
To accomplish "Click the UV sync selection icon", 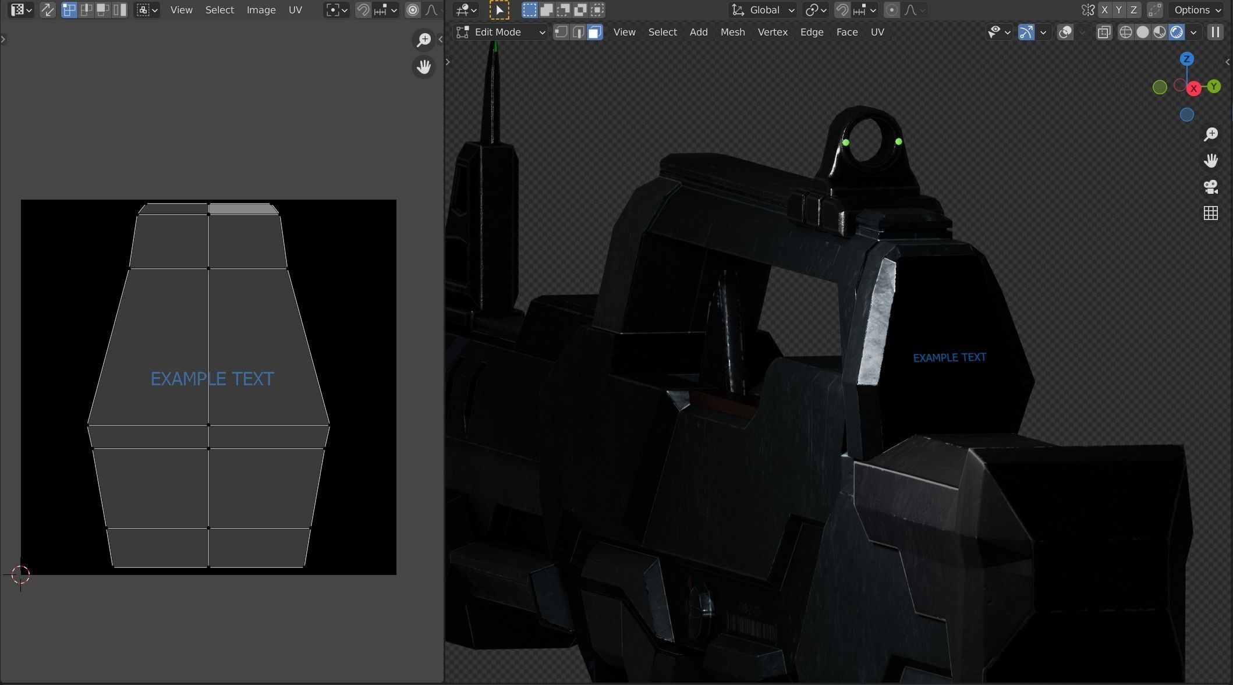I will (47, 10).
